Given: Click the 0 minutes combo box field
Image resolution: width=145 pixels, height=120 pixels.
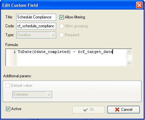Looking at the screenshot, I should [x=32, y=94].
